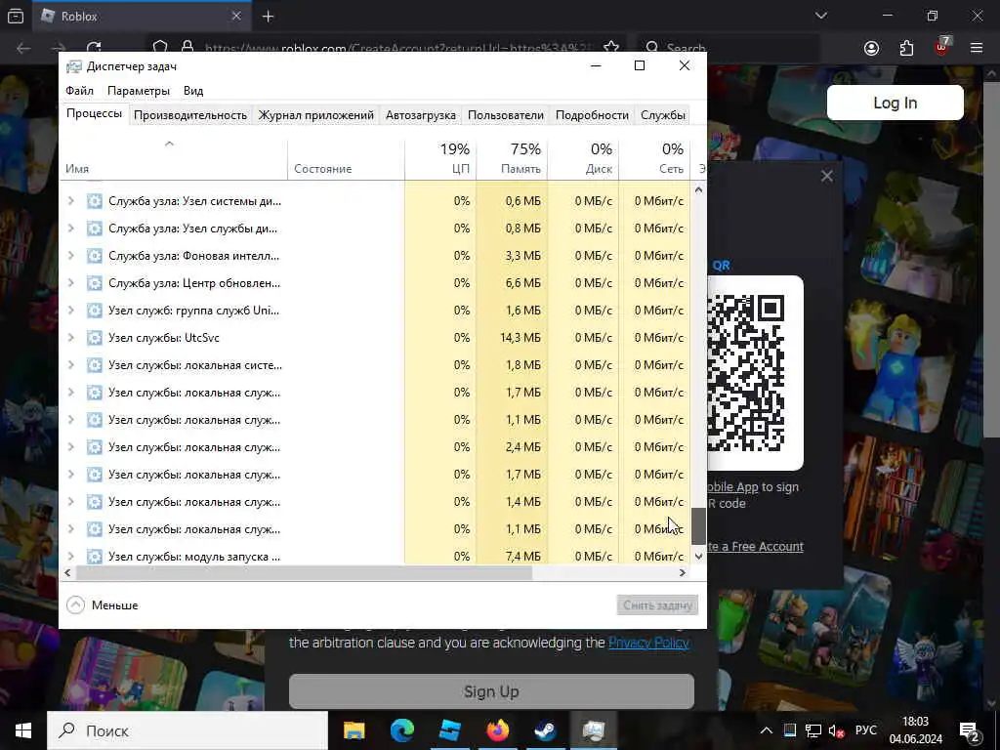Viewport: 1000px width, 750px height.
Task: Expand Служба узла: Фоновая интелл row
Action: (70, 256)
